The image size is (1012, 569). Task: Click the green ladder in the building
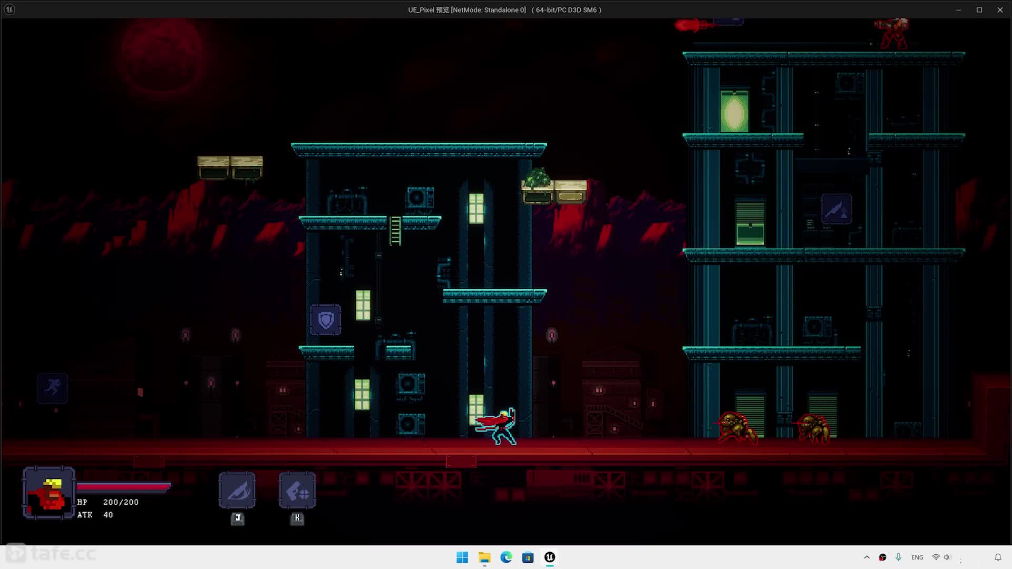coord(395,231)
